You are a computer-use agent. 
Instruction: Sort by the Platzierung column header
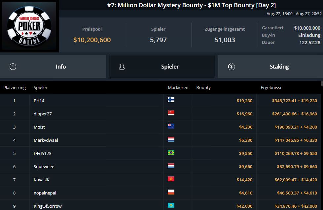click(15, 88)
